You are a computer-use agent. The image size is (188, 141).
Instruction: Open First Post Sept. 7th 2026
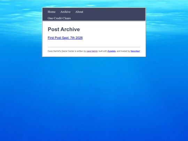pos(65,38)
